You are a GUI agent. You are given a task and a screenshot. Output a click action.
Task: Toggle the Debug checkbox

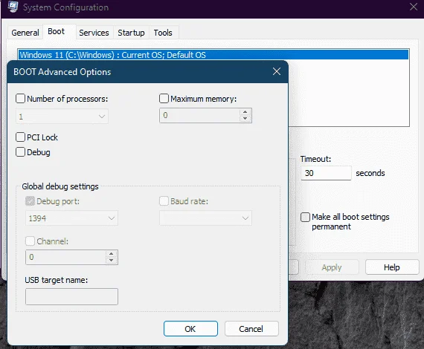pyautogui.click(x=21, y=152)
